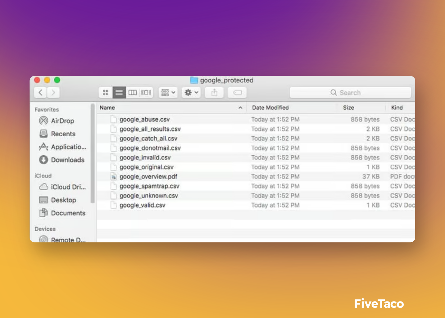
Task: Open Downloads in the sidebar
Action: (x=62, y=160)
